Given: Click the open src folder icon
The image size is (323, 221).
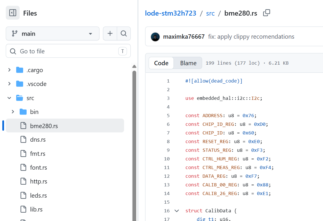Looking at the screenshot, I should pos(20,98).
